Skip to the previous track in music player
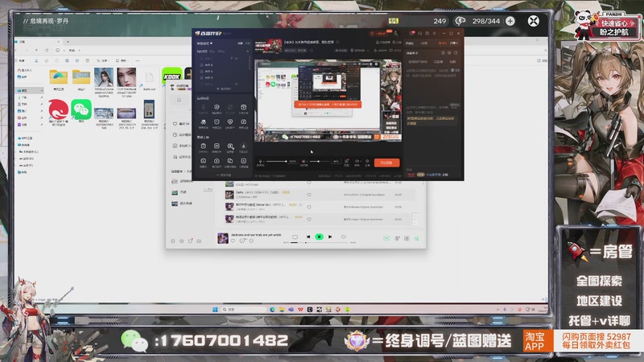Image resolution: width=644 pixels, height=362 pixels. tap(308, 237)
